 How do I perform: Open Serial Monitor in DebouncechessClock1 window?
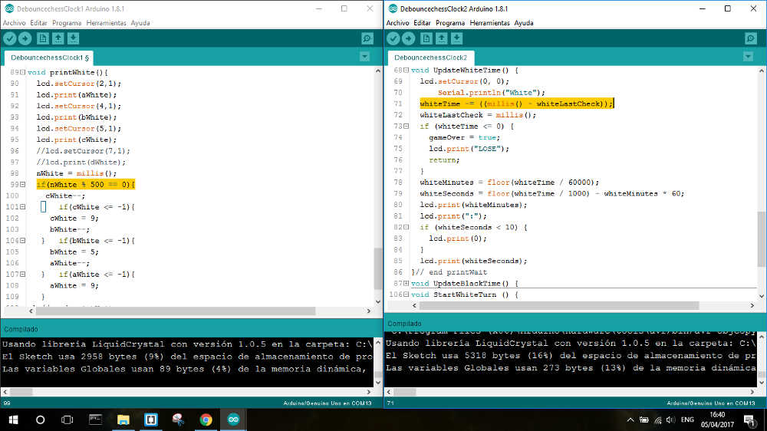click(367, 38)
